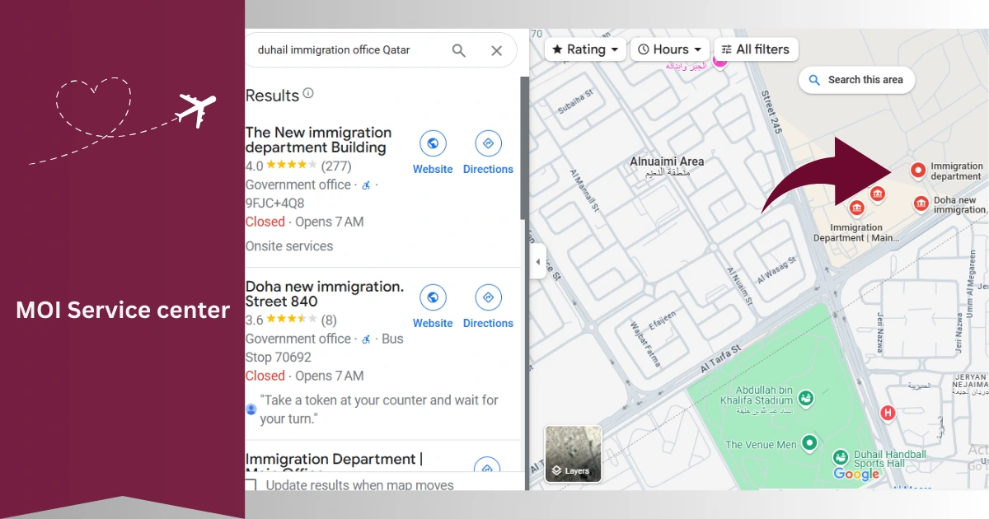Screen dimensions: 989x519
Task: Click the pink shop marker at map top
Action: click(x=721, y=60)
